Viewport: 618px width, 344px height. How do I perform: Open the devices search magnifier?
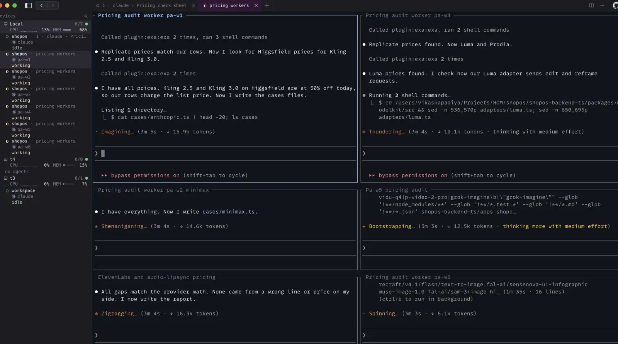pos(86,16)
